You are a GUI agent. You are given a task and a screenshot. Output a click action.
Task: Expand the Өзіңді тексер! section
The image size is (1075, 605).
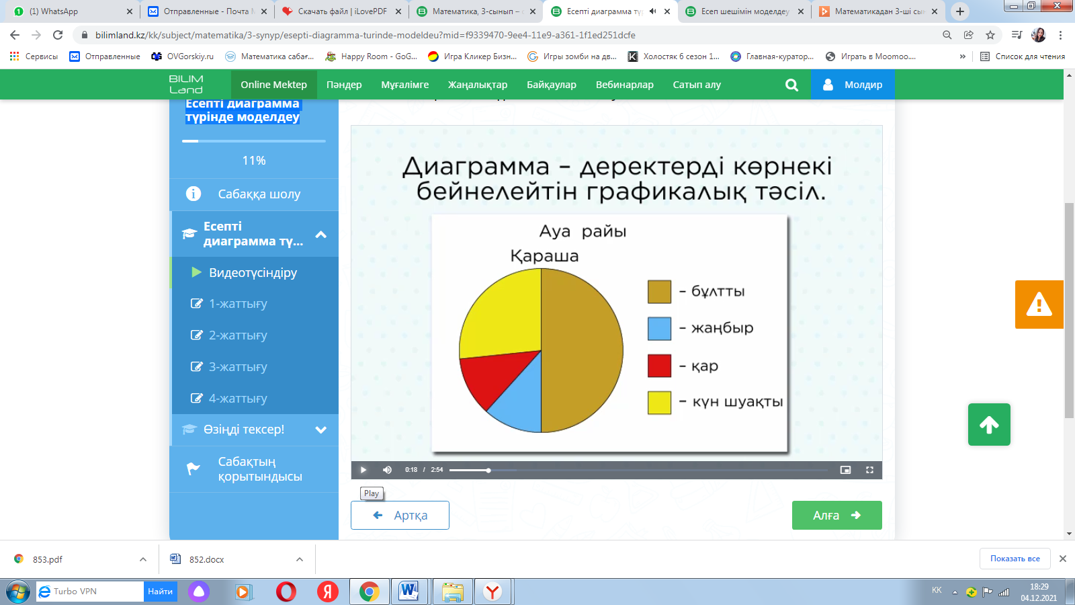[254, 430]
